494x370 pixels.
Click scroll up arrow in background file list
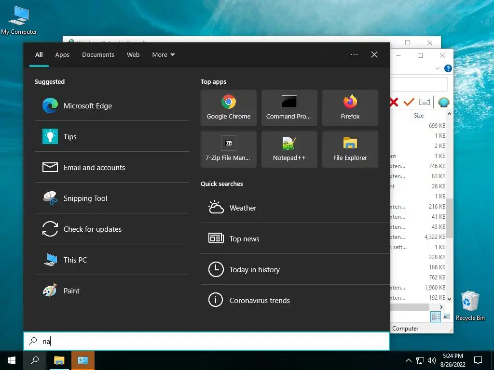pos(450,114)
